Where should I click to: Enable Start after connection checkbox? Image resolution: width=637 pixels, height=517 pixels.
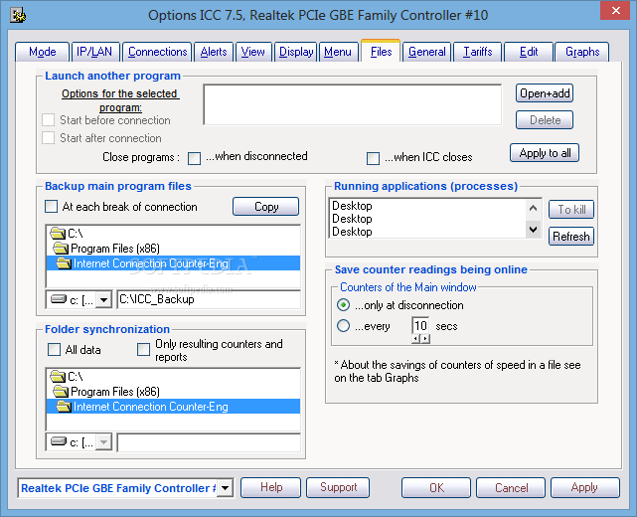(48, 138)
